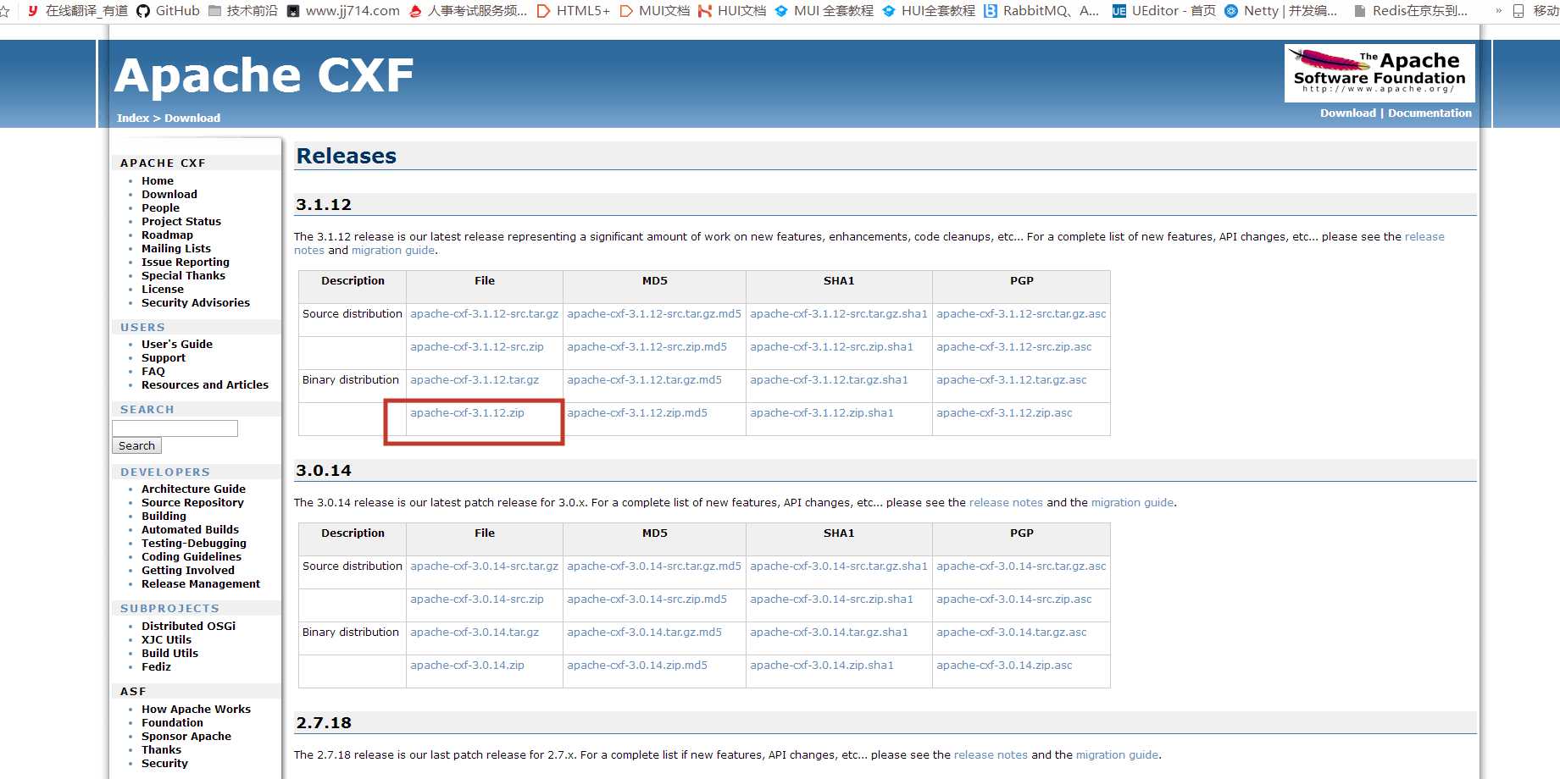Open the Fediz subproject link

(x=156, y=666)
